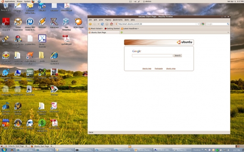Screen dimensions: 244x152
Task: Click the search magnifier icon in Firefox
Action: (228, 24)
